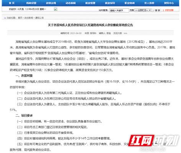Open the 政策法规 navigation item
This screenshot has width=181, height=153.
[51, 3]
